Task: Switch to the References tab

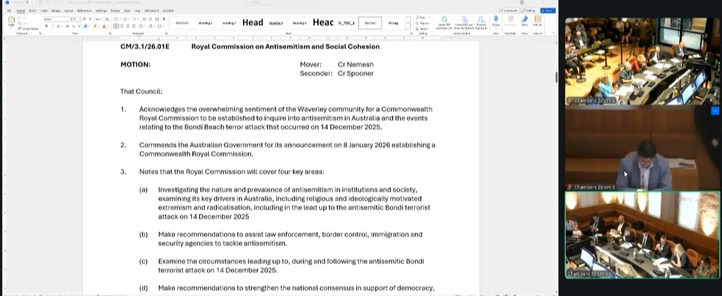Action: pyautogui.click(x=84, y=11)
